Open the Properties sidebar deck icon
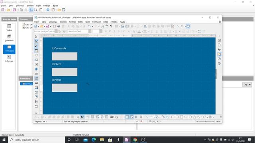Screen dimensions: 255x143 pyautogui.click(x=219, y=40)
